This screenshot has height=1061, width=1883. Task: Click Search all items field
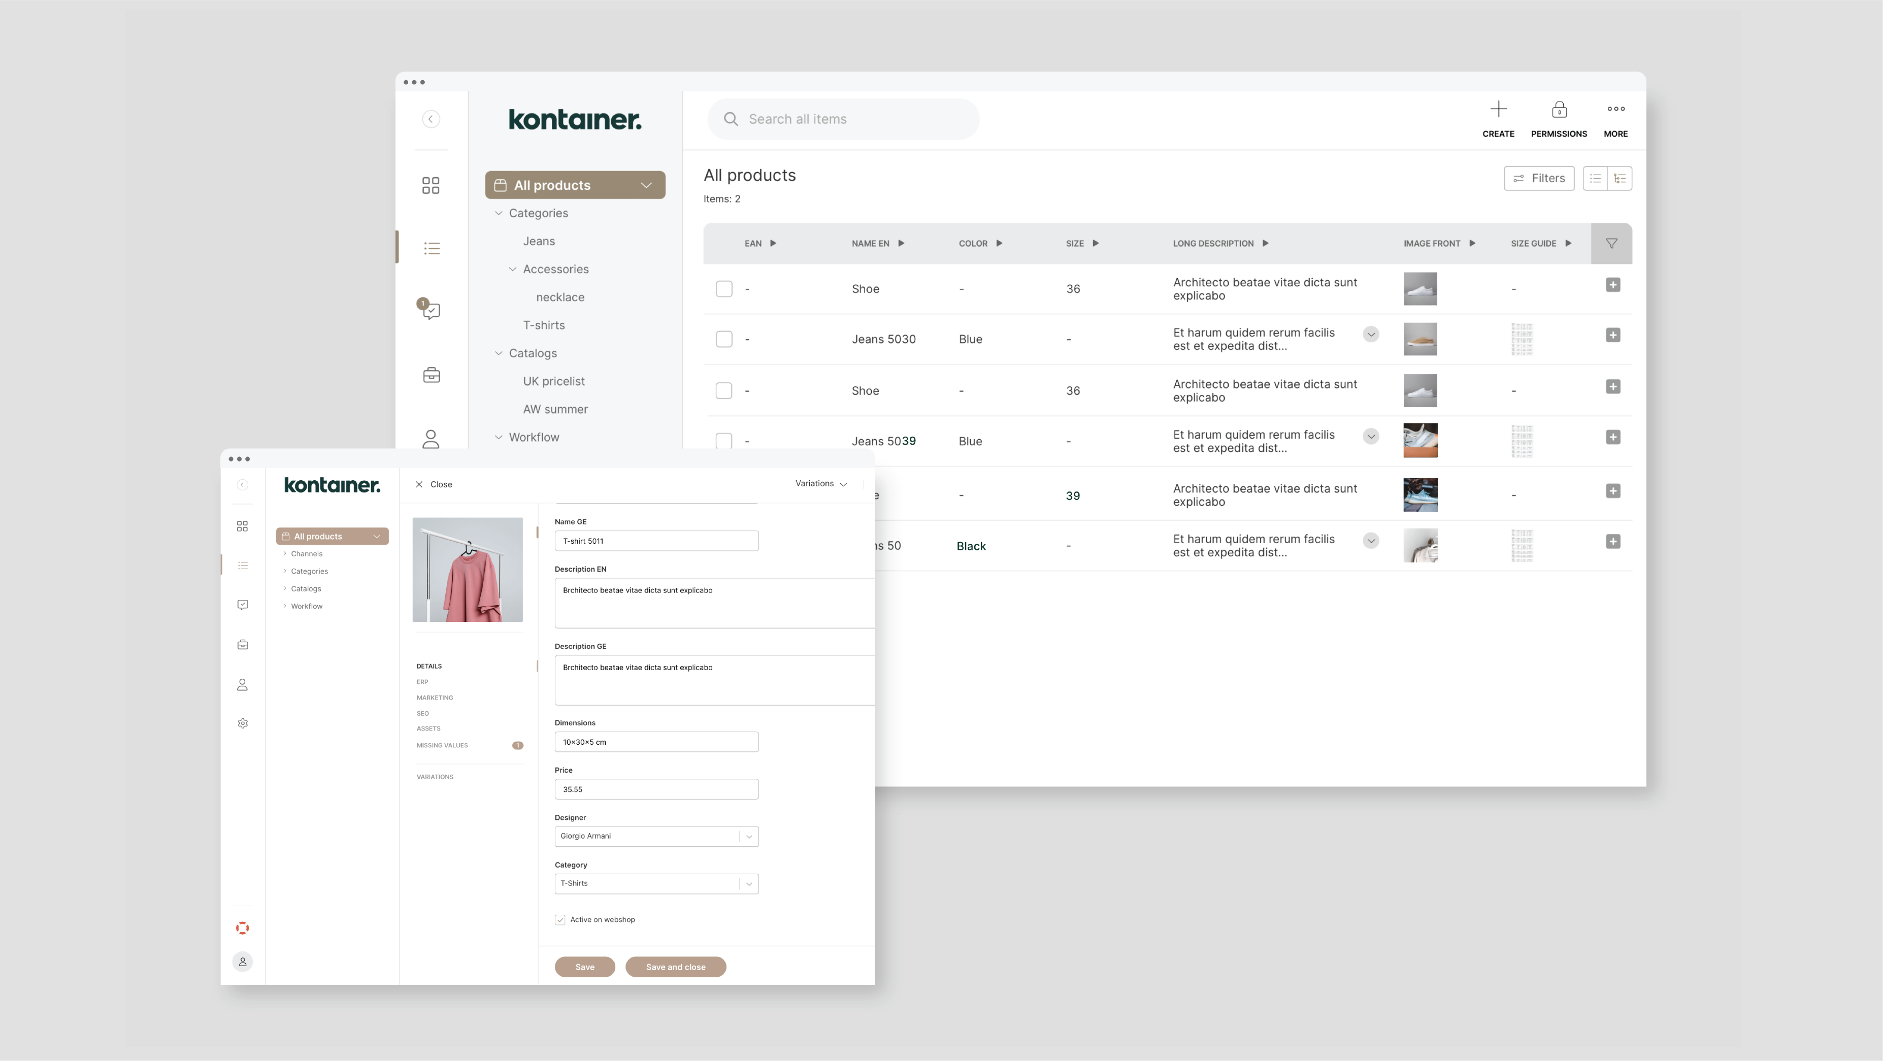point(844,119)
